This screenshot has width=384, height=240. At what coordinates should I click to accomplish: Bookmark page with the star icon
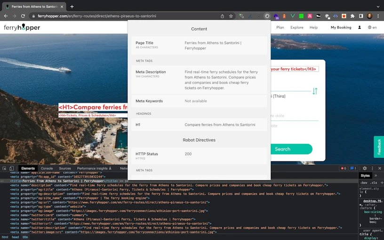[x=231, y=16]
